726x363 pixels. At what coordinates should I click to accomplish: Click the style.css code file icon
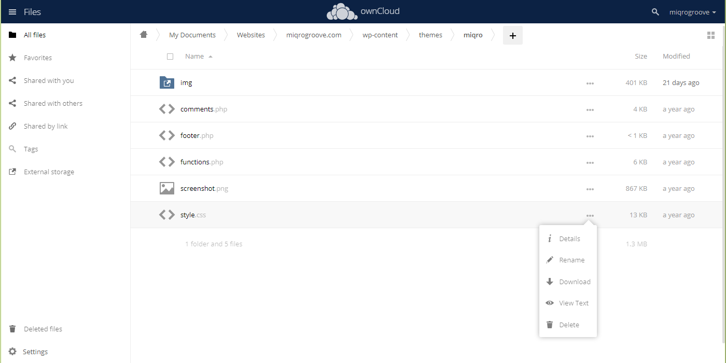point(167,215)
